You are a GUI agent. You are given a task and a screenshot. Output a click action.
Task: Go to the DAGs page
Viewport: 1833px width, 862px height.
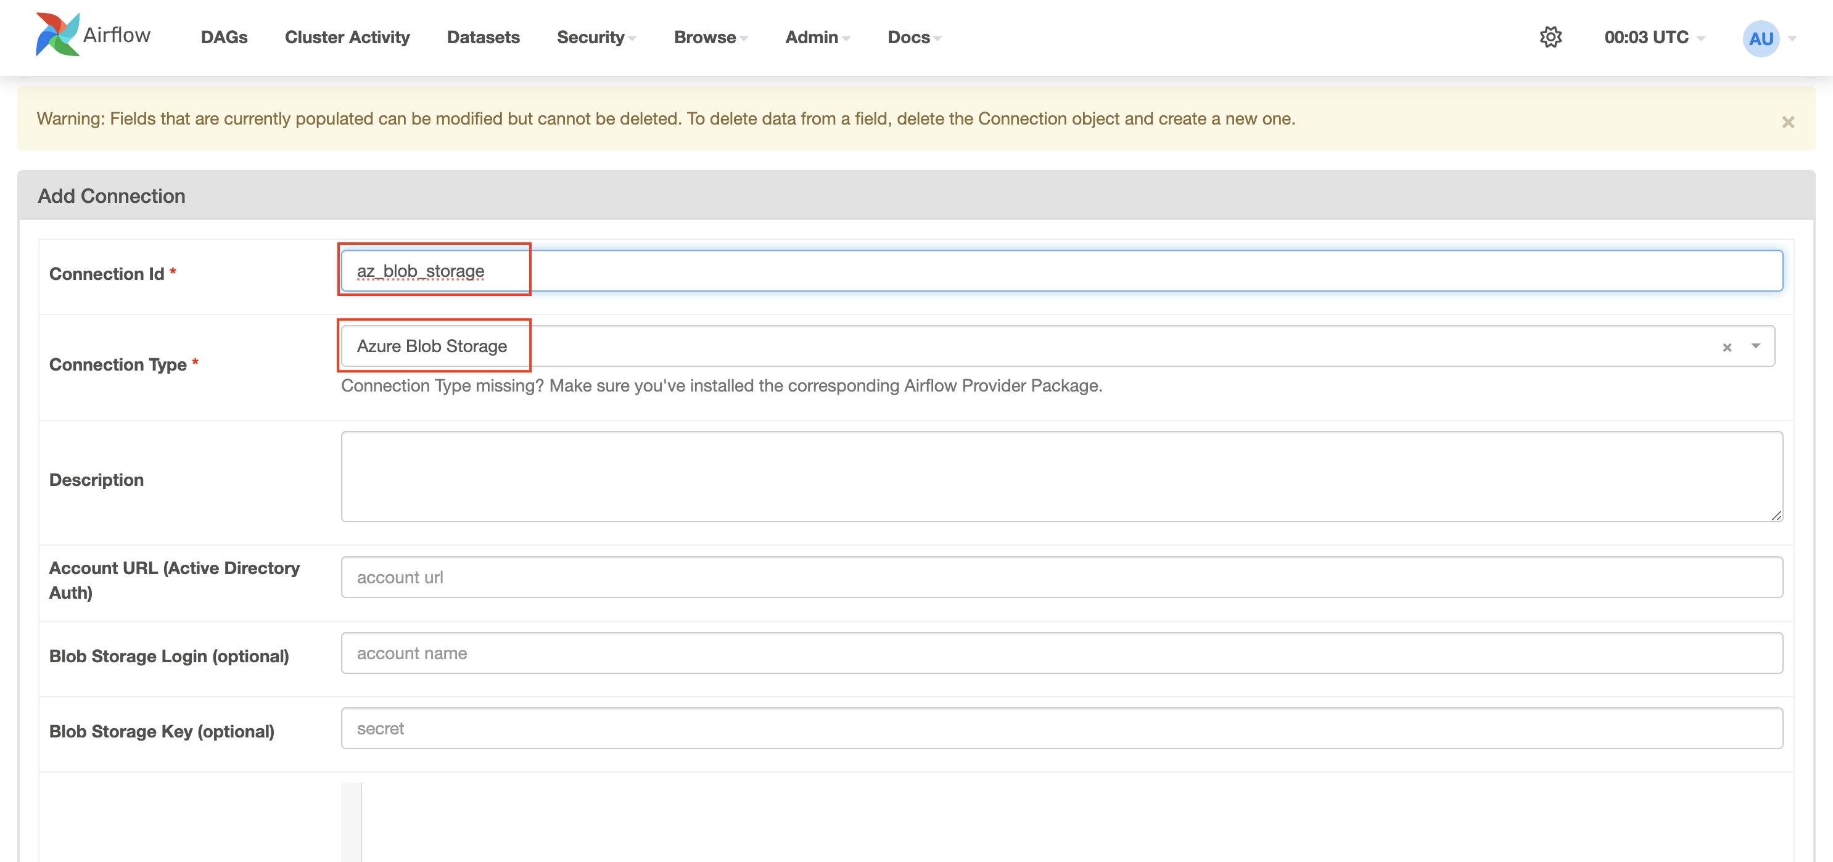(x=224, y=37)
